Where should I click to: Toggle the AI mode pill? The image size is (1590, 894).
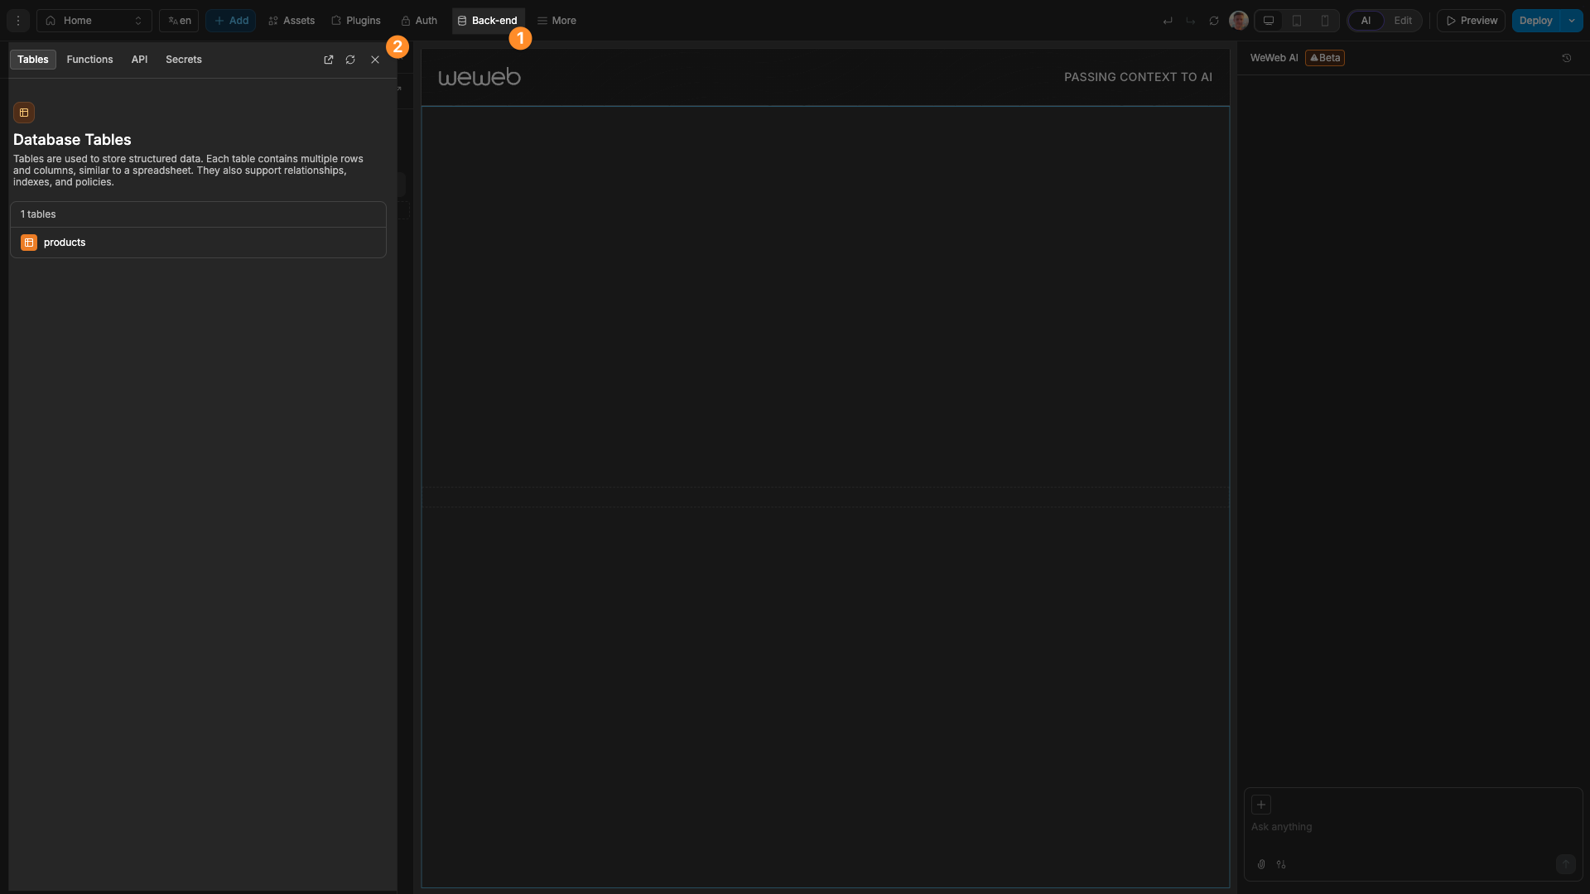[x=1366, y=21]
